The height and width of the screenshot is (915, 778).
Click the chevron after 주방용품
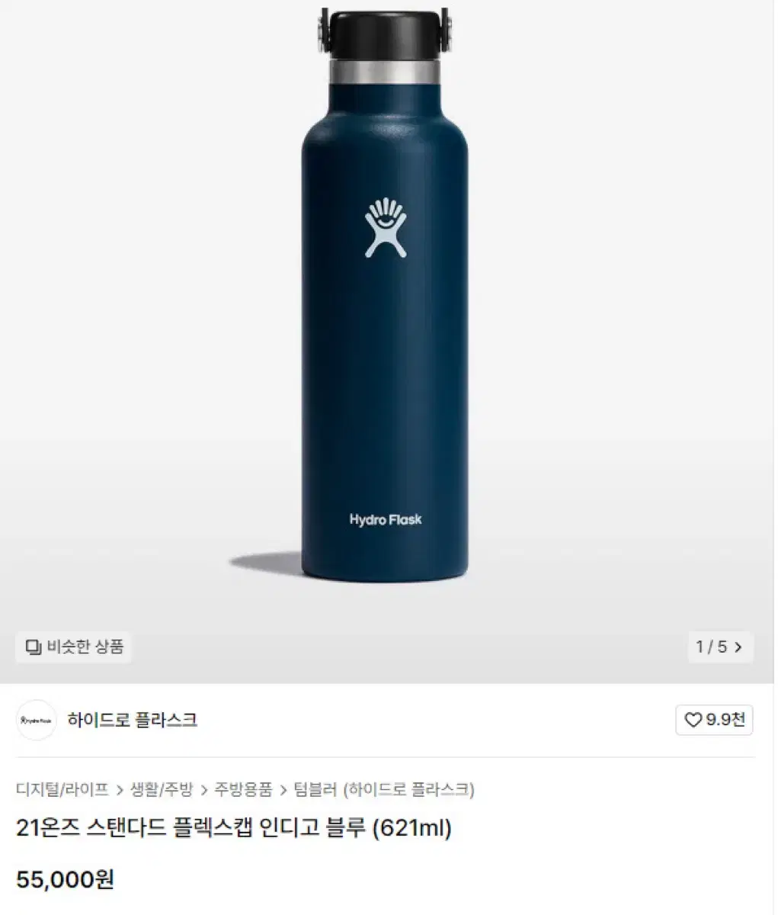283,790
